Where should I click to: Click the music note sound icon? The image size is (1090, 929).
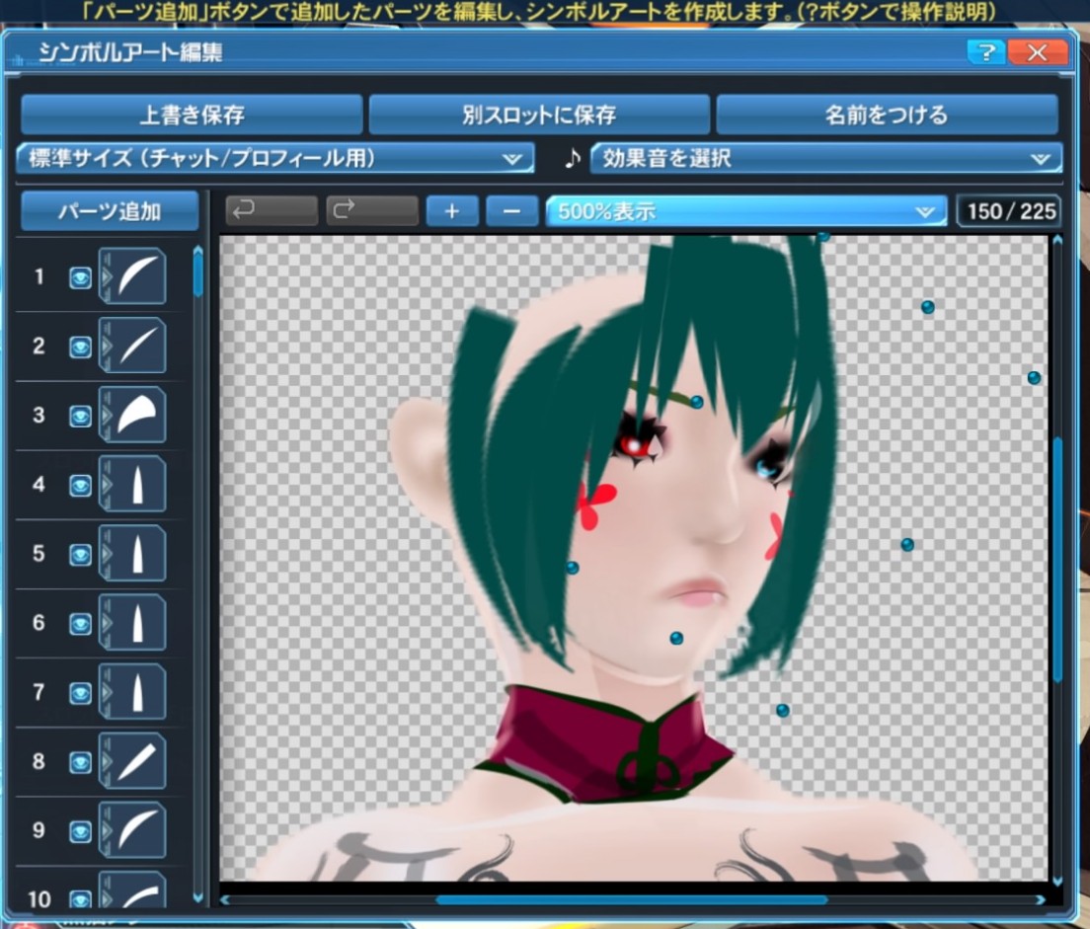click(572, 159)
